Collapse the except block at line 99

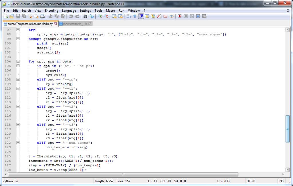[x=18, y=39]
